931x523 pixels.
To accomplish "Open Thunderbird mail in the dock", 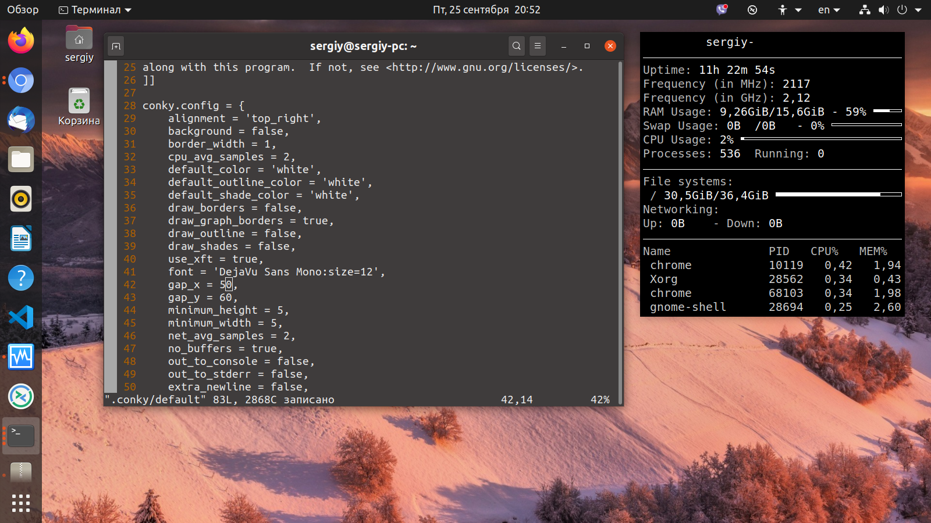I will pos(21,120).
